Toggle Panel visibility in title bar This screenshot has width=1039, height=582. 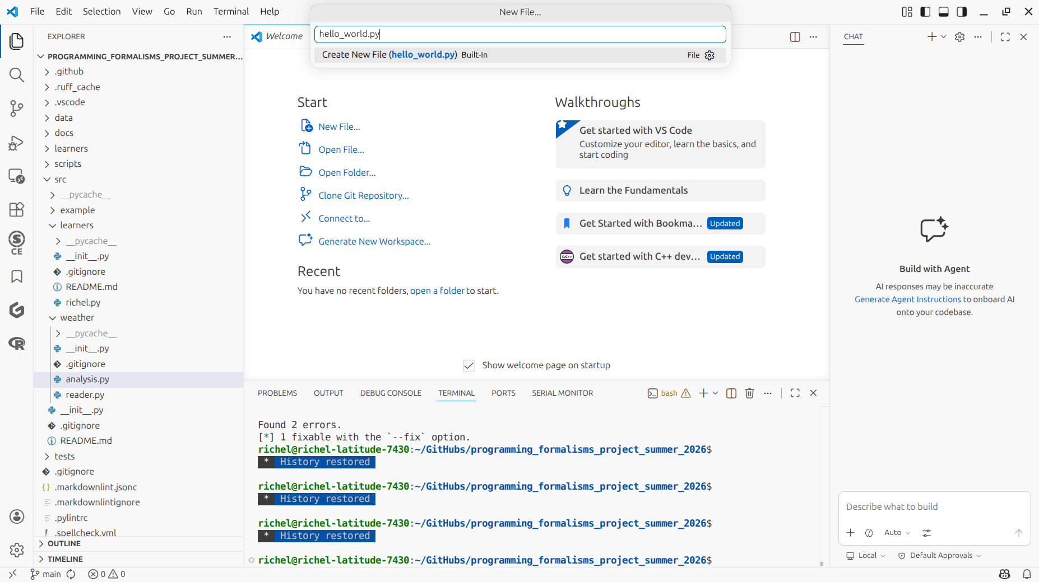tap(944, 12)
